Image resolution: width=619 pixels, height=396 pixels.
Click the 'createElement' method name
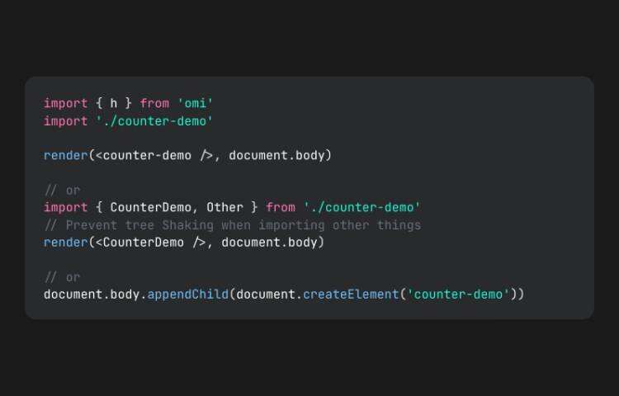pos(351,295)
